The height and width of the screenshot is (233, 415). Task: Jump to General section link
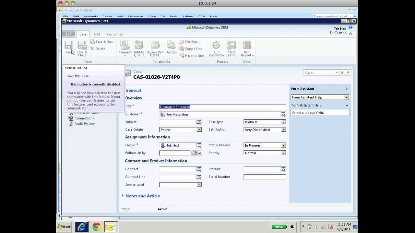coord(133,90)
